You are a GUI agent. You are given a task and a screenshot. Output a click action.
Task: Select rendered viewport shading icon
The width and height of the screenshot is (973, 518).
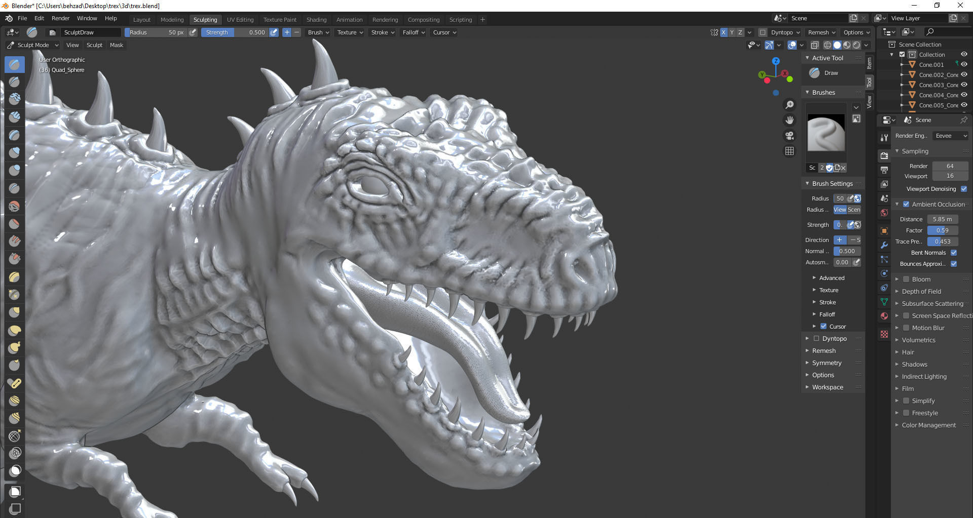856,45
